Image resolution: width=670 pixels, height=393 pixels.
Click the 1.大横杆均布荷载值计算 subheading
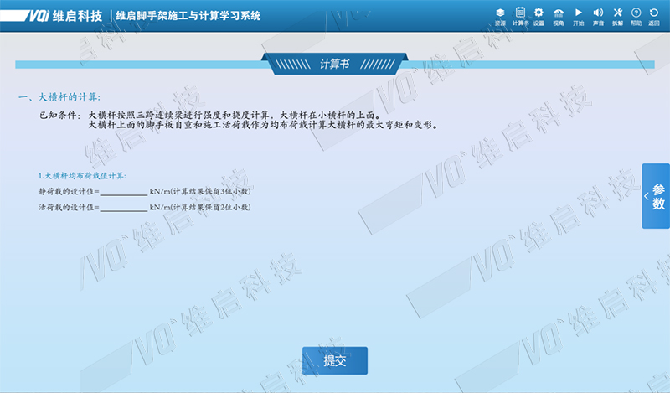tap(81, 176)
